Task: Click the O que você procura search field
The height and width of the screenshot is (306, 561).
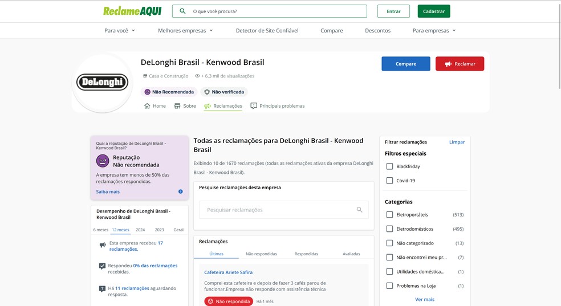Action: click(x=270, y=11)
